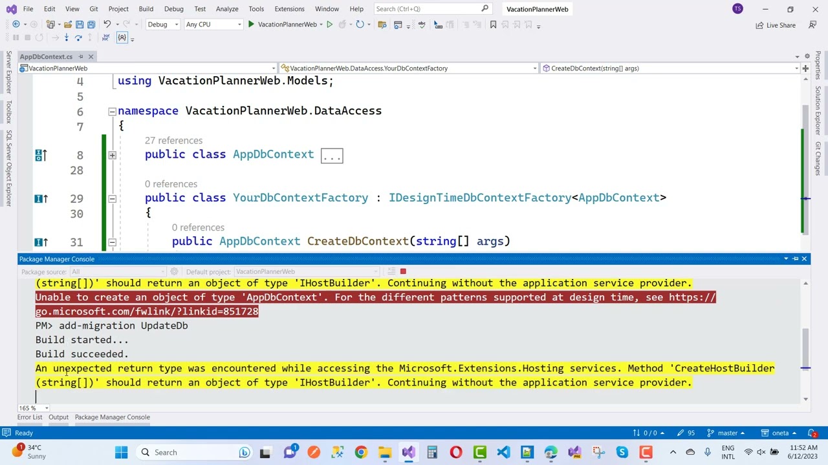Open the Calculator icon in the taskbar

pos(431,452)
